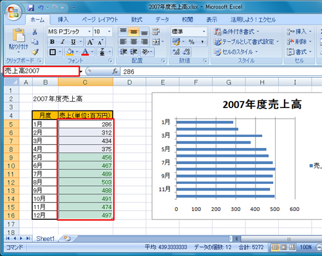Click the Insert cells button

[x=299, y=32]
